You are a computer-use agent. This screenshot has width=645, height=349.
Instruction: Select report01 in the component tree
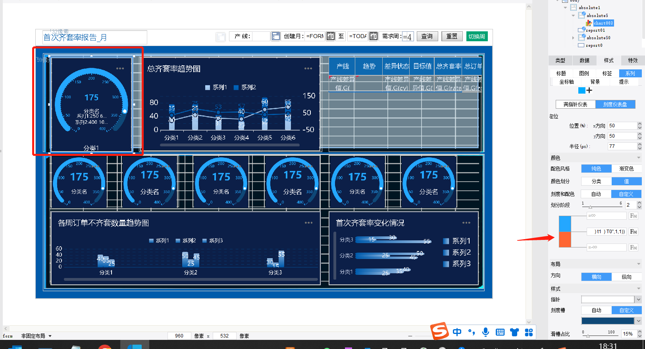pos(595,30)
